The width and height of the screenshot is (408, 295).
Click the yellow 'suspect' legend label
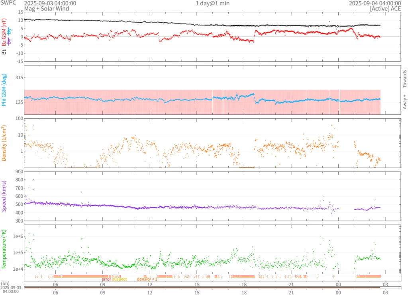[120, 279]
